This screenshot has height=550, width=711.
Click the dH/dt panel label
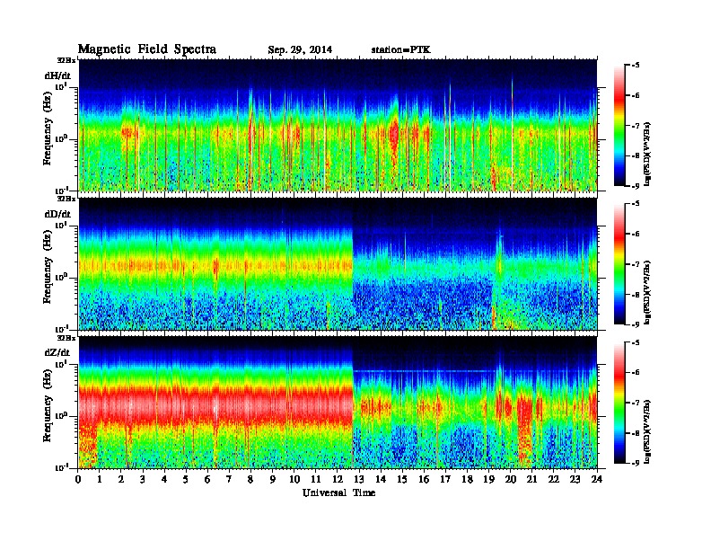pyautogui.click(x=57, y=75)
